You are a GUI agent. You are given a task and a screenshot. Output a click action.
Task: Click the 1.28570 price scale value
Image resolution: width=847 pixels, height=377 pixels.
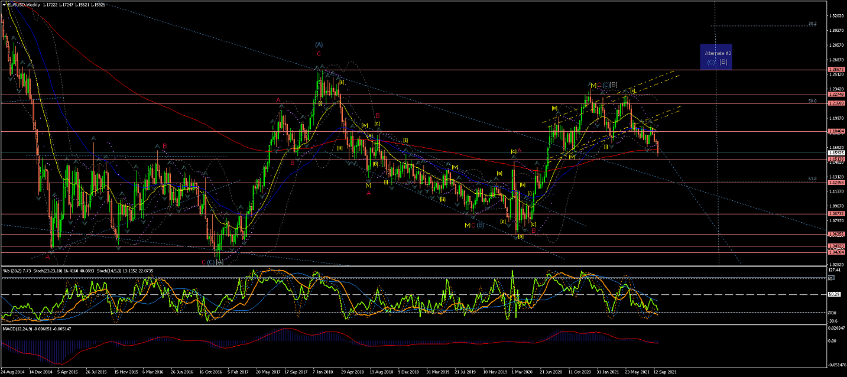tap(836, 45)
